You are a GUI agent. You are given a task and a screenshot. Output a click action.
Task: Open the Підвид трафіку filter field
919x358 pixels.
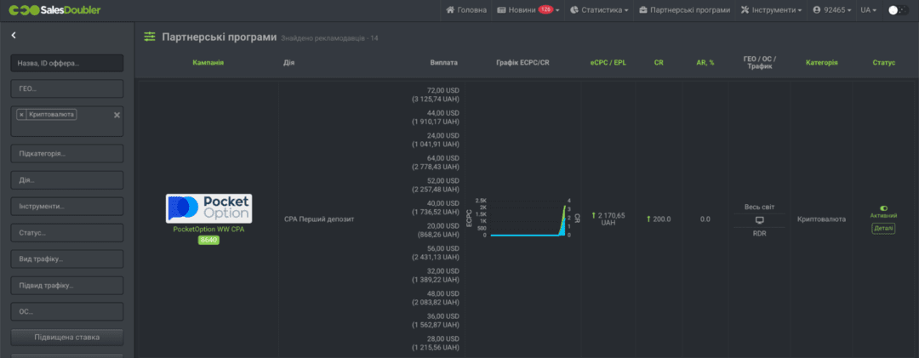point(67,286)
